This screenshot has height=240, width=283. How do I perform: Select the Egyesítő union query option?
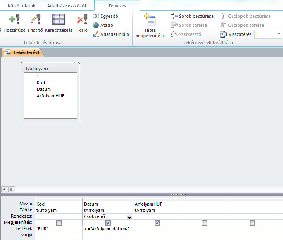coord(106,16)
